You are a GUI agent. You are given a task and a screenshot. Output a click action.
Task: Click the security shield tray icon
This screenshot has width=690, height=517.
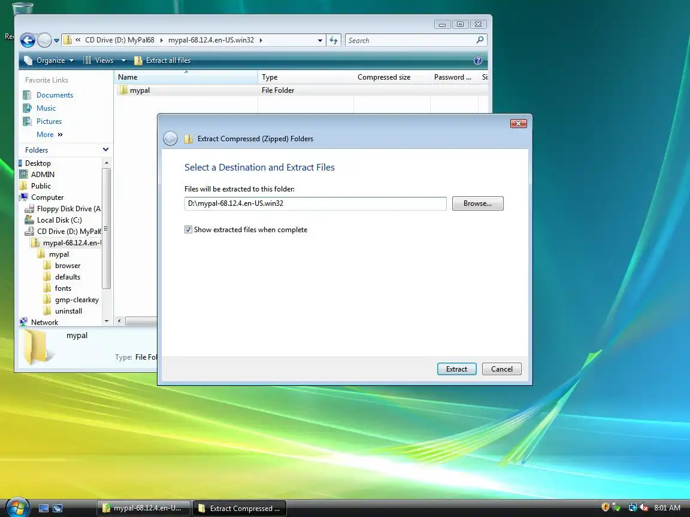(x=606, y=507)
